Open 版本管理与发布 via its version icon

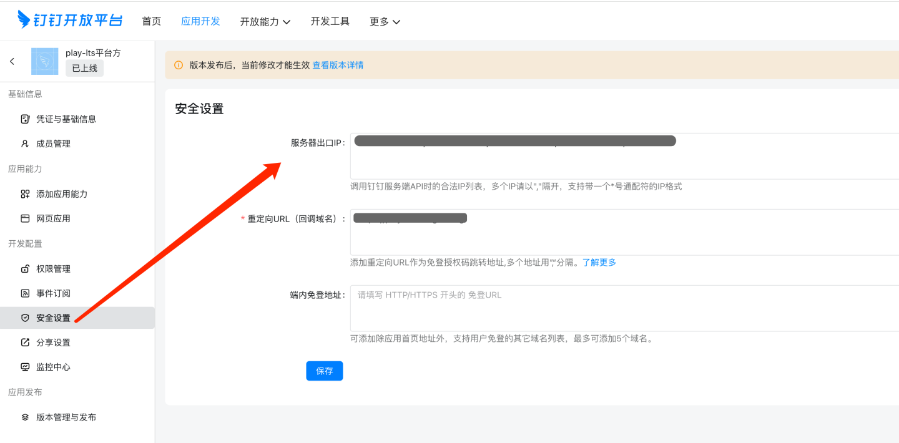[x=24, y=417]
